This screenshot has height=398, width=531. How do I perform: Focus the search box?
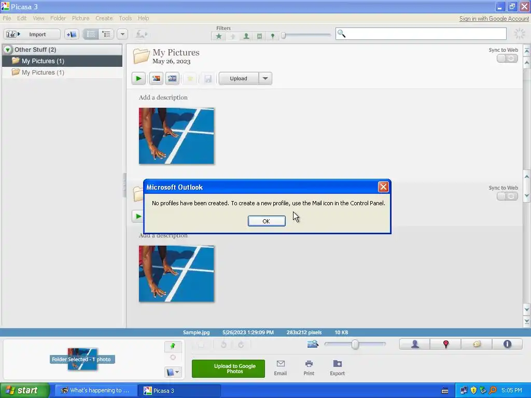pyautogui.click(x=421, y=34)
